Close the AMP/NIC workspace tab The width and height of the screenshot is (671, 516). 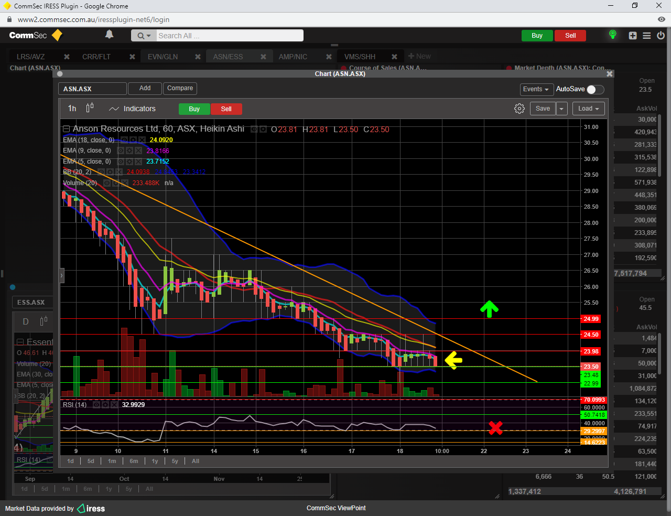329,57
